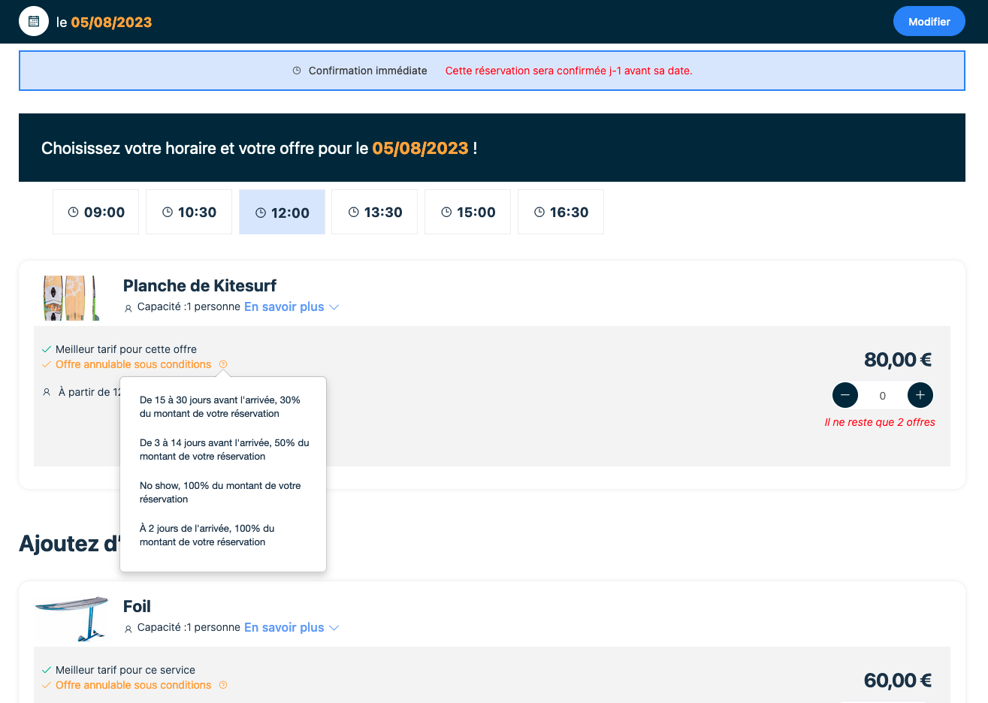Pick the 13:30 time slot
The height and width of the screenshot is (703, 988).
click(x=375, y=213)
